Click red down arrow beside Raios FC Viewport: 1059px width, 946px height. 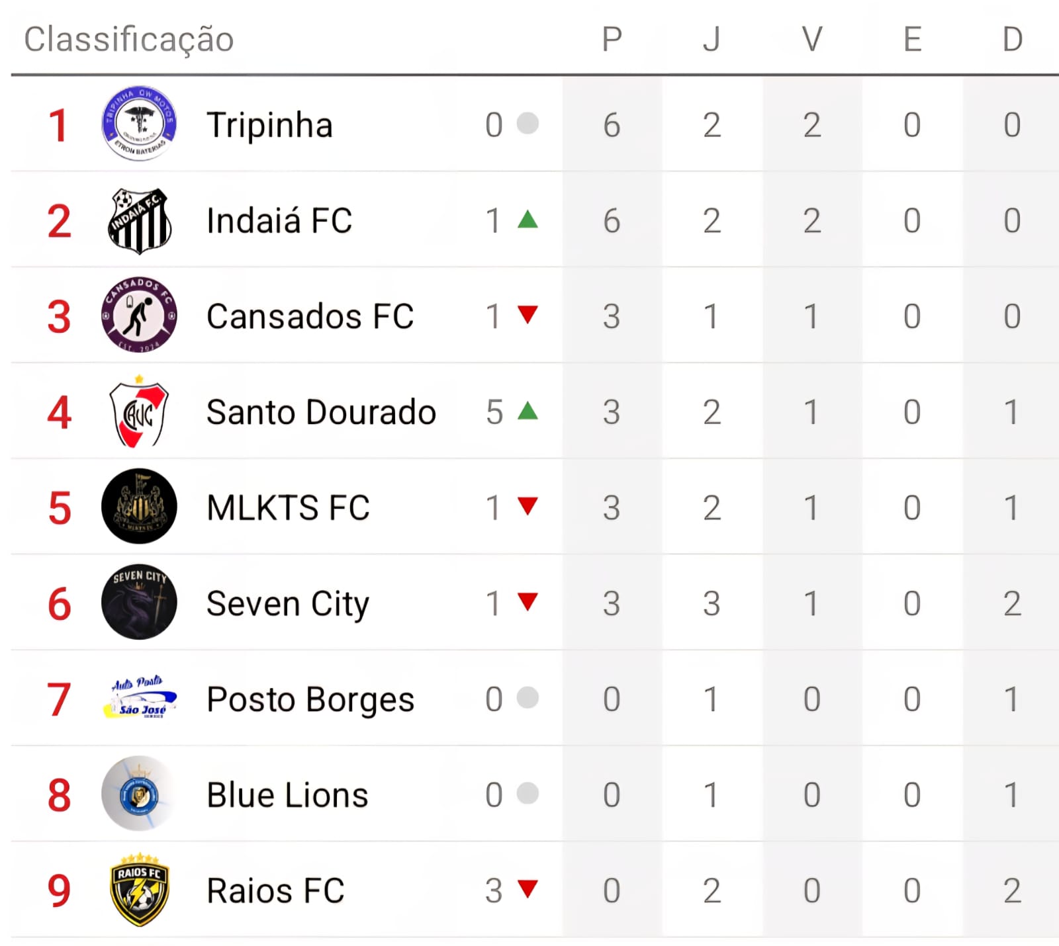click(528, 888)
